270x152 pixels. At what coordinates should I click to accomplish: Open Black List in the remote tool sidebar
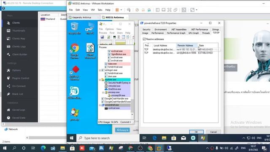pyautogui.click(x=17, y=94)
